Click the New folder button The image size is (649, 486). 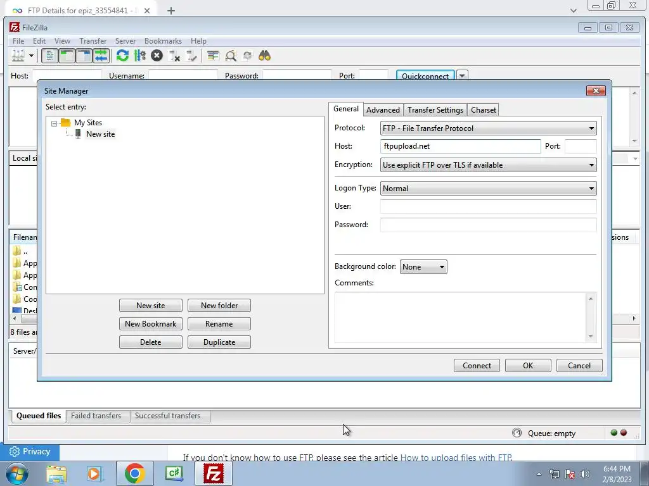pyautogui.click(x=219, y=306)
